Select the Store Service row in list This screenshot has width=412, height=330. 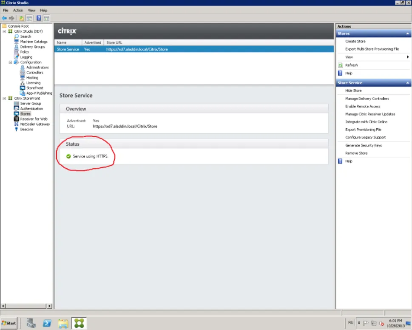[194, 49]
